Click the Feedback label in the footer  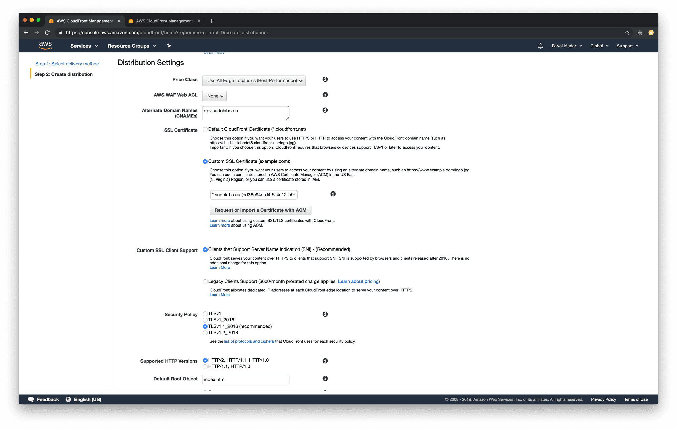(48, 399)
